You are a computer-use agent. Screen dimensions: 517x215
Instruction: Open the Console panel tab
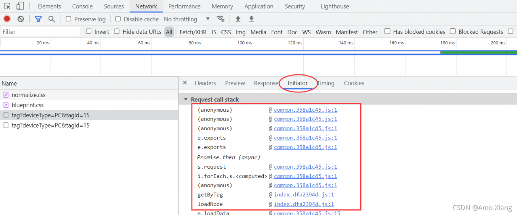82,6
